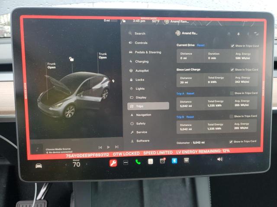This screenshot has height=207, width=277.
Task: Lower temperature with left arrow by 70
Action: [x=66, y=165]
